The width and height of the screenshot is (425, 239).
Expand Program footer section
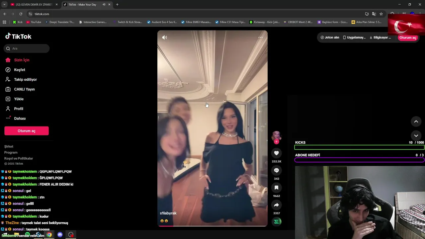click(x=11, y=152)
